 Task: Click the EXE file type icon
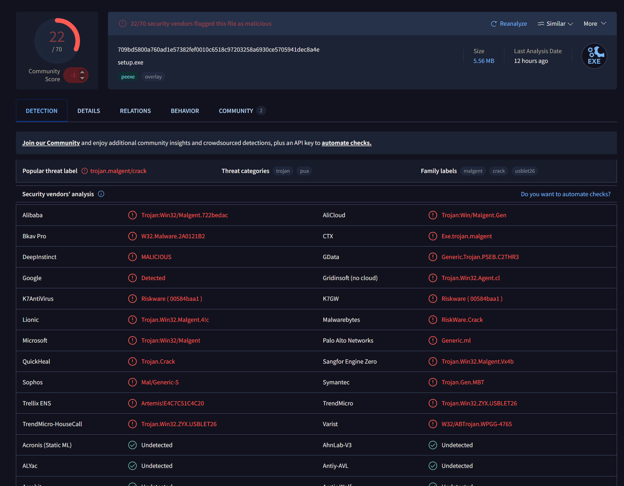tap(594, 56)
